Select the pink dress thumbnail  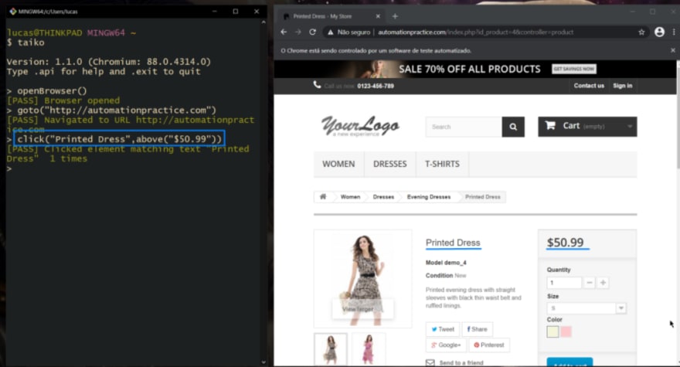click(x=368, y=349)
